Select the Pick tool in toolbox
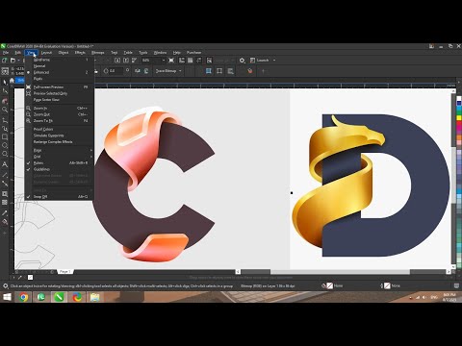The width and height of the screenshot is (462, 346). tap(5, 83)
